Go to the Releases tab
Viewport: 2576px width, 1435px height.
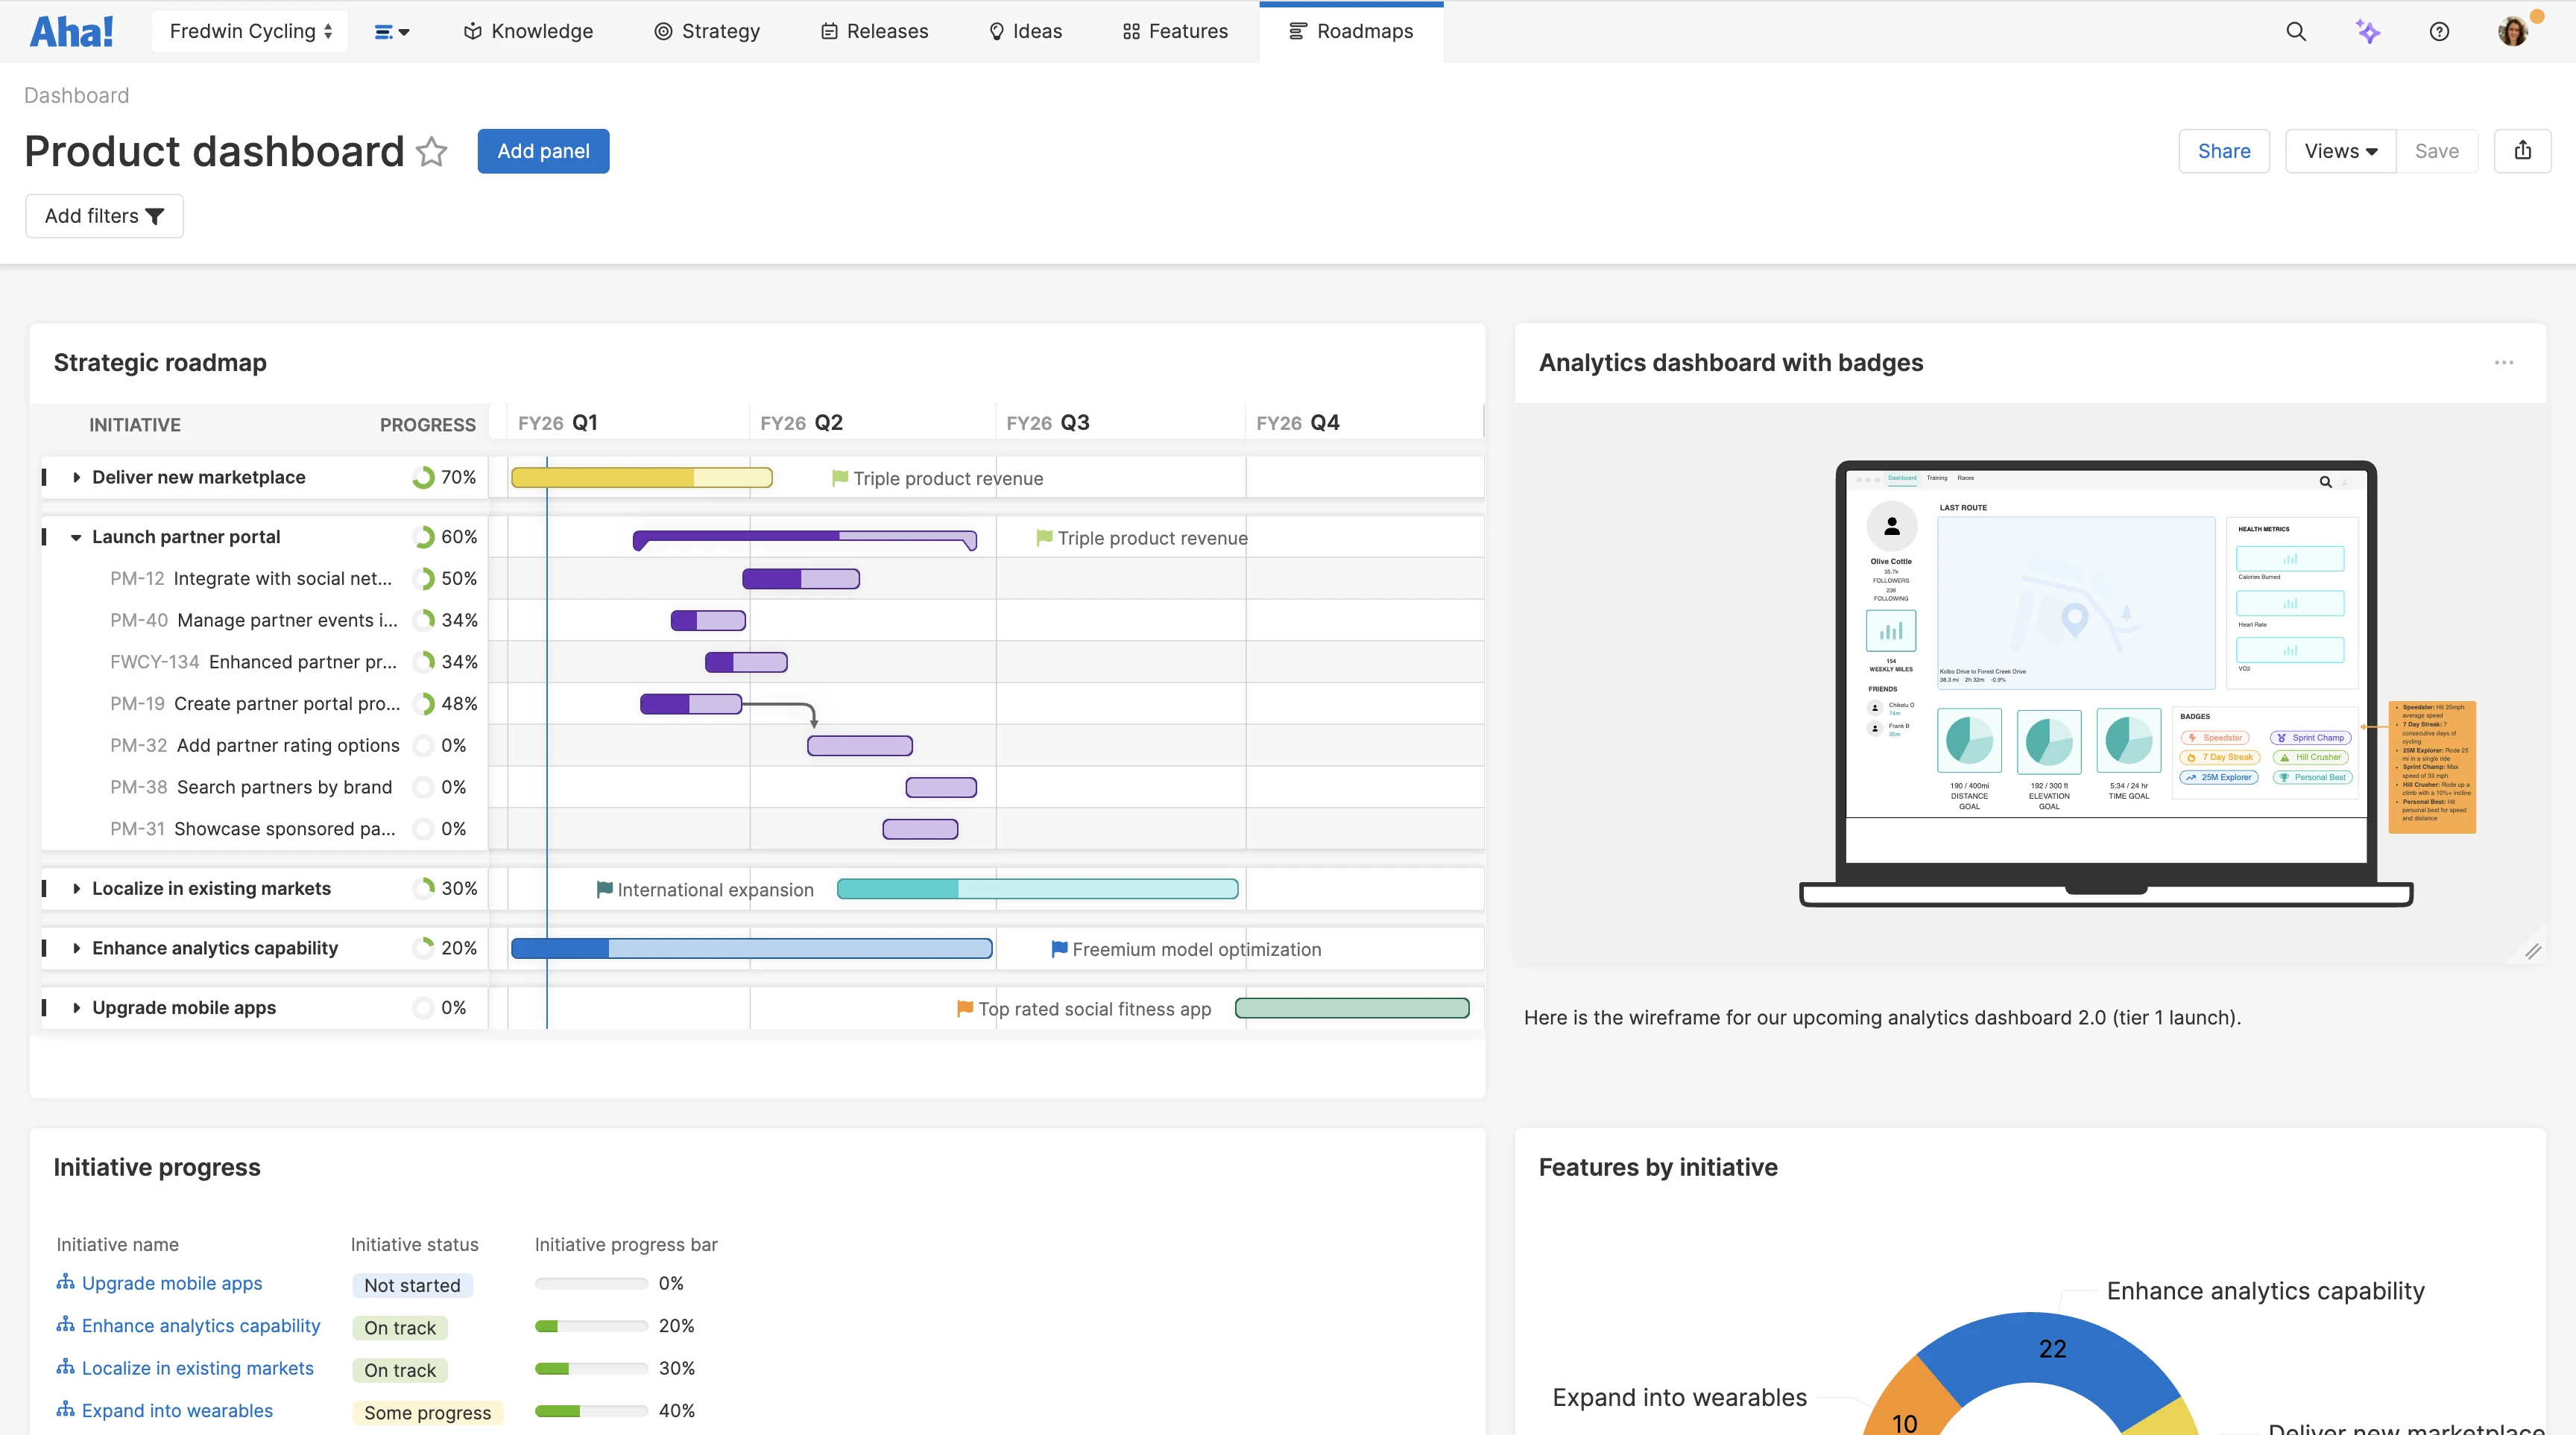875,31
